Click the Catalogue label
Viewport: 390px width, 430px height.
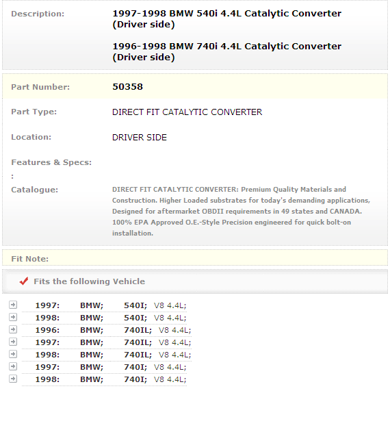pyautogui.click(x=35, y=190)
